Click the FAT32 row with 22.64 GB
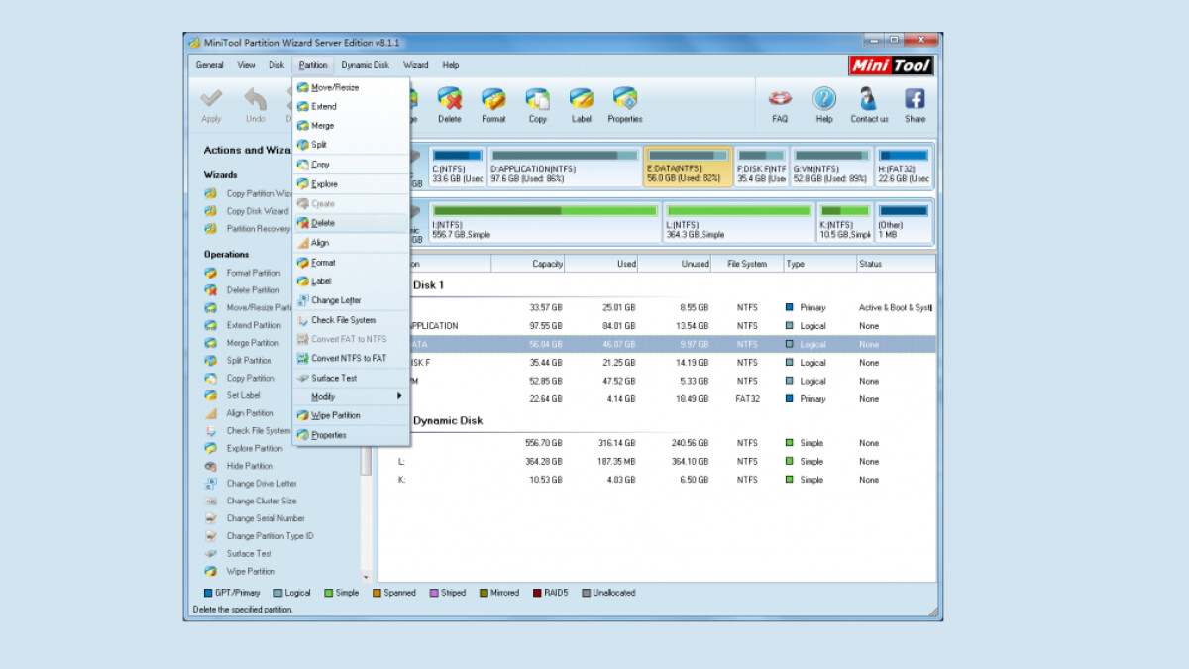Viewport: 1189px width, 669px height. (x=657, y=399)
